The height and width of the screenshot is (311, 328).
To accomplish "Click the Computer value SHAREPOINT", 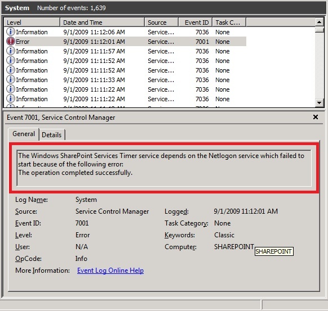I will (x=234, y=247).
